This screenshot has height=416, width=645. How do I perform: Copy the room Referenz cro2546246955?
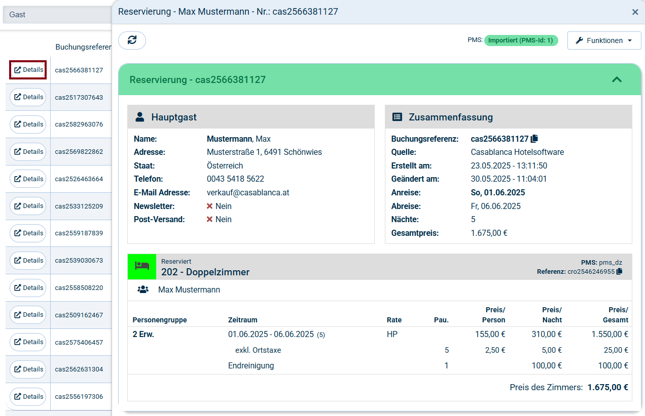619,272
